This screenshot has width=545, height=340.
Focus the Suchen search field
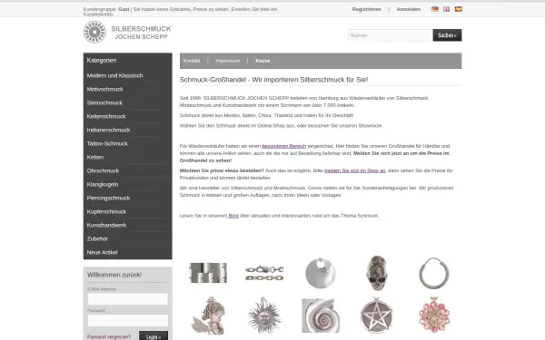tap(391, 35)
